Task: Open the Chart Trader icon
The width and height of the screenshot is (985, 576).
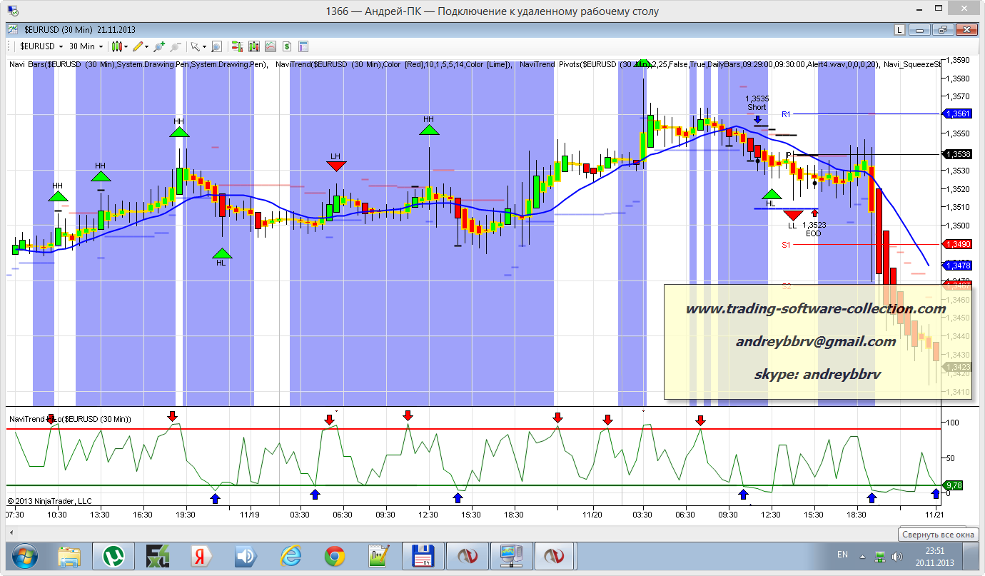Action: (236, 46)
